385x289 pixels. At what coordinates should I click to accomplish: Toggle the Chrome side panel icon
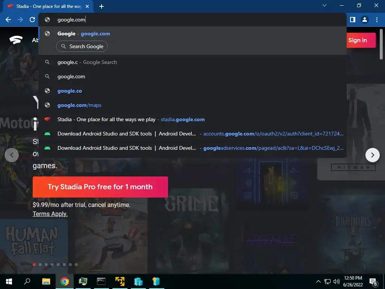353,20
